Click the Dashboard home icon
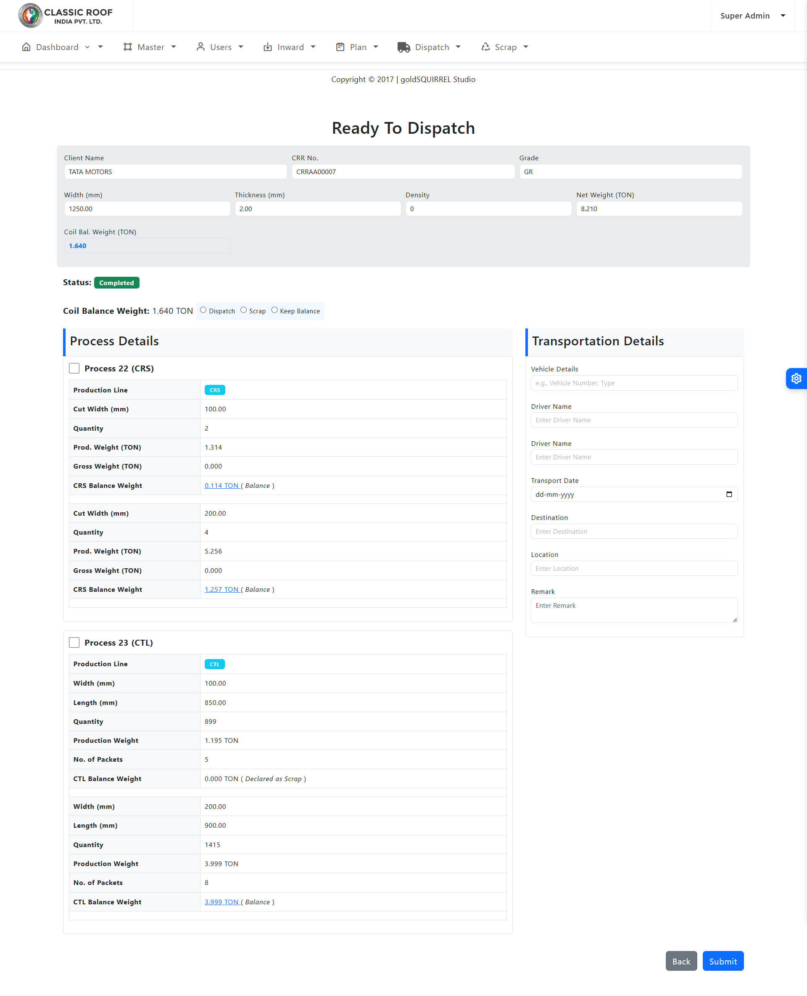The height and width of the screenshot is (996, 807). tap(26, 47)
